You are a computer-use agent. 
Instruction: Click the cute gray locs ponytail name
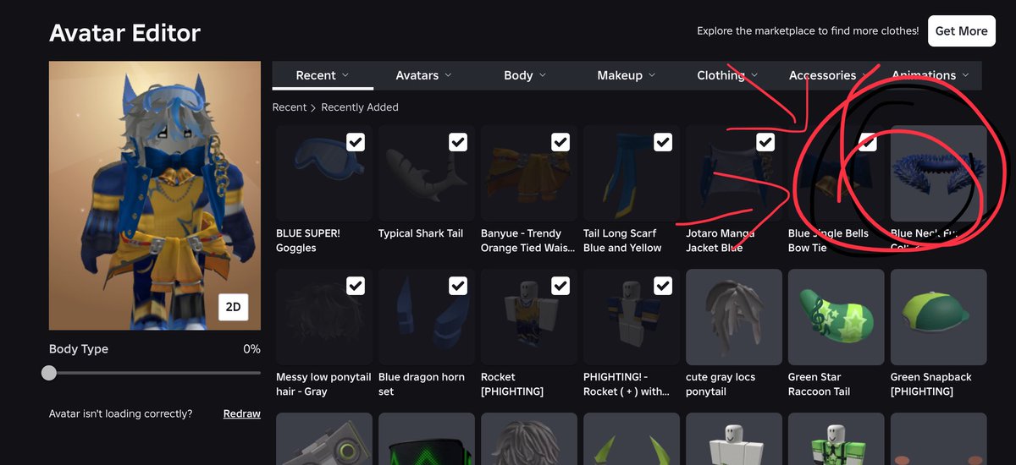(721, 385)
